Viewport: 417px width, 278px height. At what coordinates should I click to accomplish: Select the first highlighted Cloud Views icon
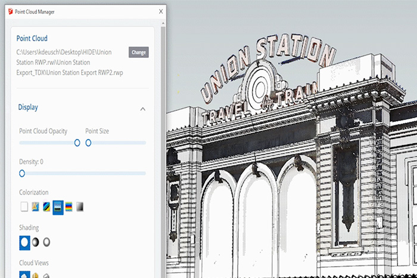click(x=24, y=274)
